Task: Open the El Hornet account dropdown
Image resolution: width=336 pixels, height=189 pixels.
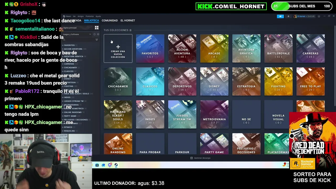Action: (304, 16)
